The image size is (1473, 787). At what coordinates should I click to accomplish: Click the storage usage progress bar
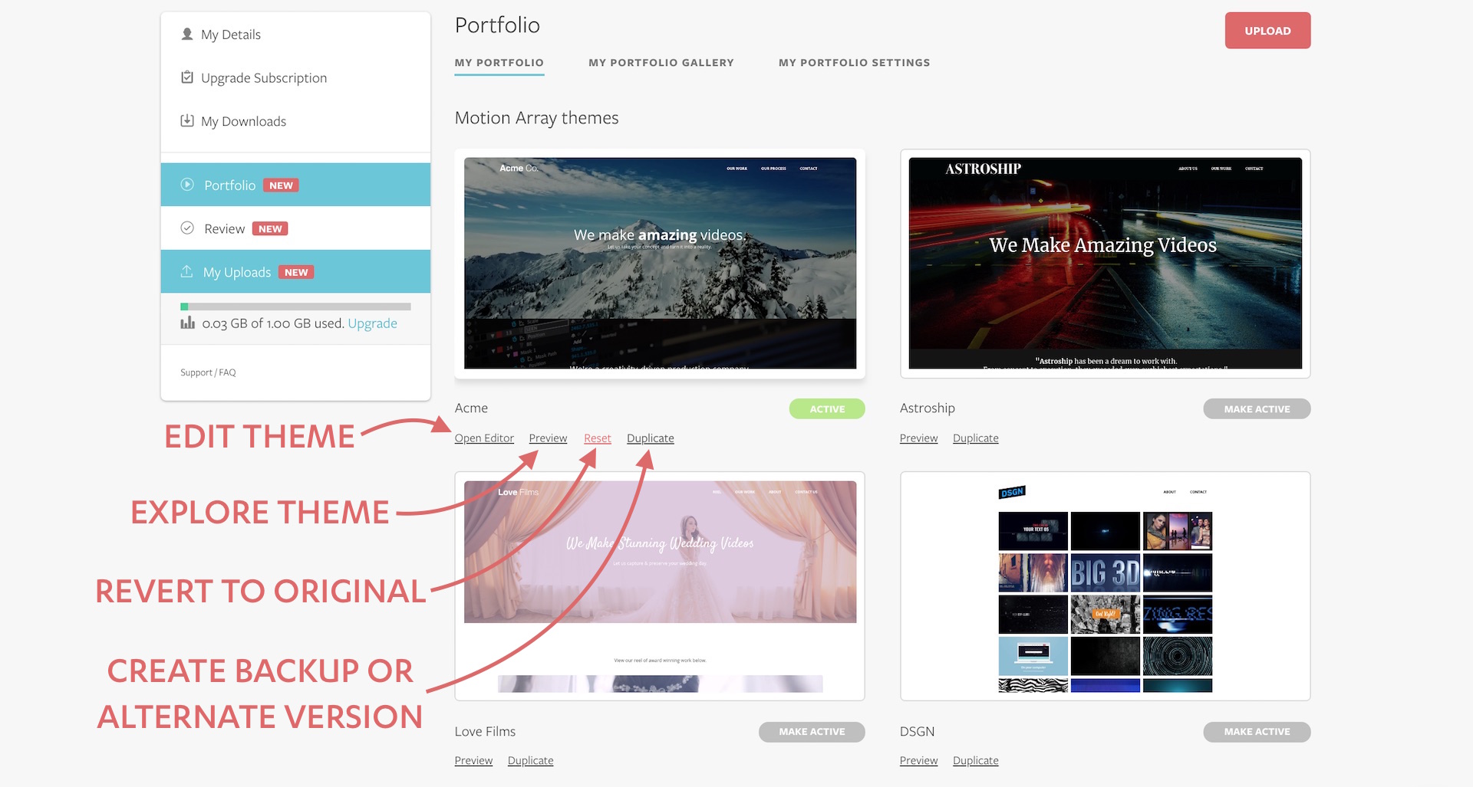click(295, 307)
